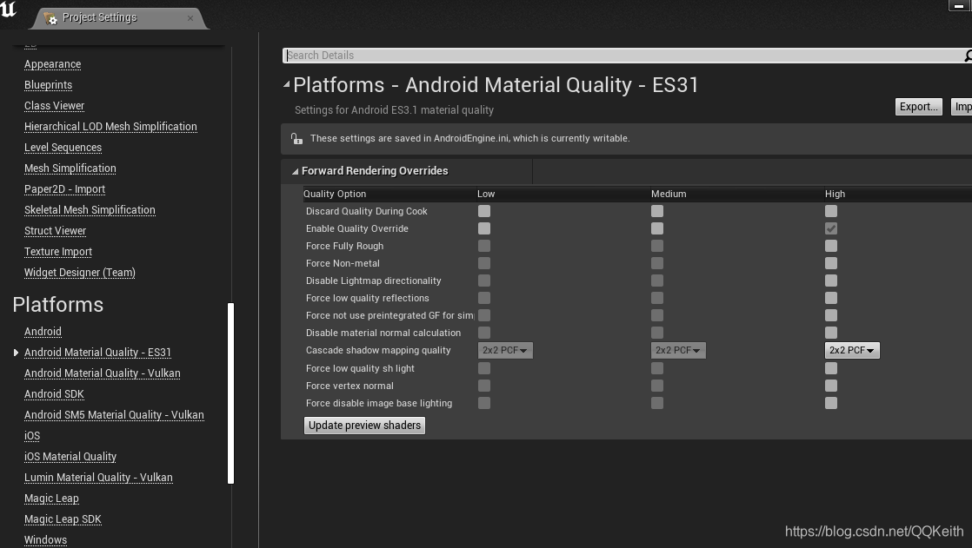The height and width of the screenshot is (548, 972).
Task: Click the Import button near Export
Action: [962, 107]
